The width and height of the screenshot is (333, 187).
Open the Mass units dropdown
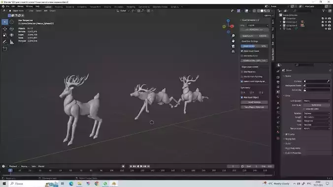click(x=317, y=121)
